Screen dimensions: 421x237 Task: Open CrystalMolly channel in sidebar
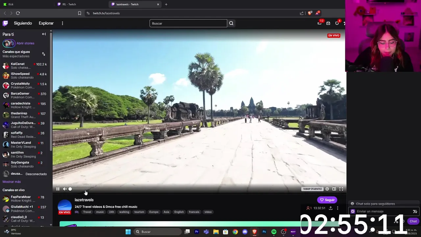(25, 85)
